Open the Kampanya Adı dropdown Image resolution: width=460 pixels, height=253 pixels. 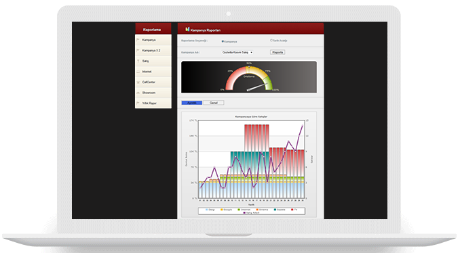click(237, 52)
